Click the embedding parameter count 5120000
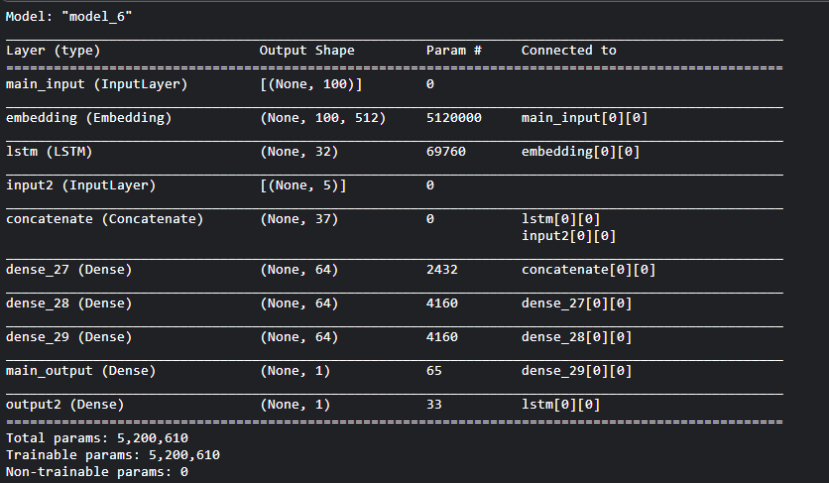Viewport: 829px width, 483px height. (x=453, y=118)
